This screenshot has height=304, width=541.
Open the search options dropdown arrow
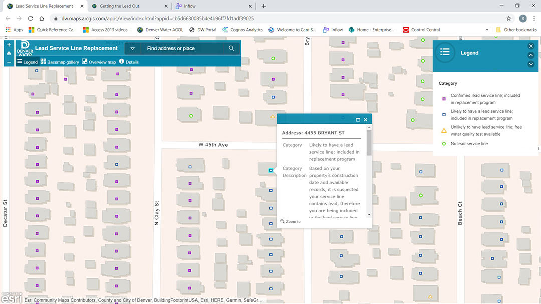(132, 48)
